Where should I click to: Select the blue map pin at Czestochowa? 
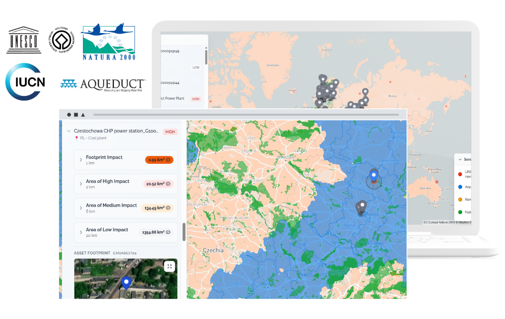373,176
